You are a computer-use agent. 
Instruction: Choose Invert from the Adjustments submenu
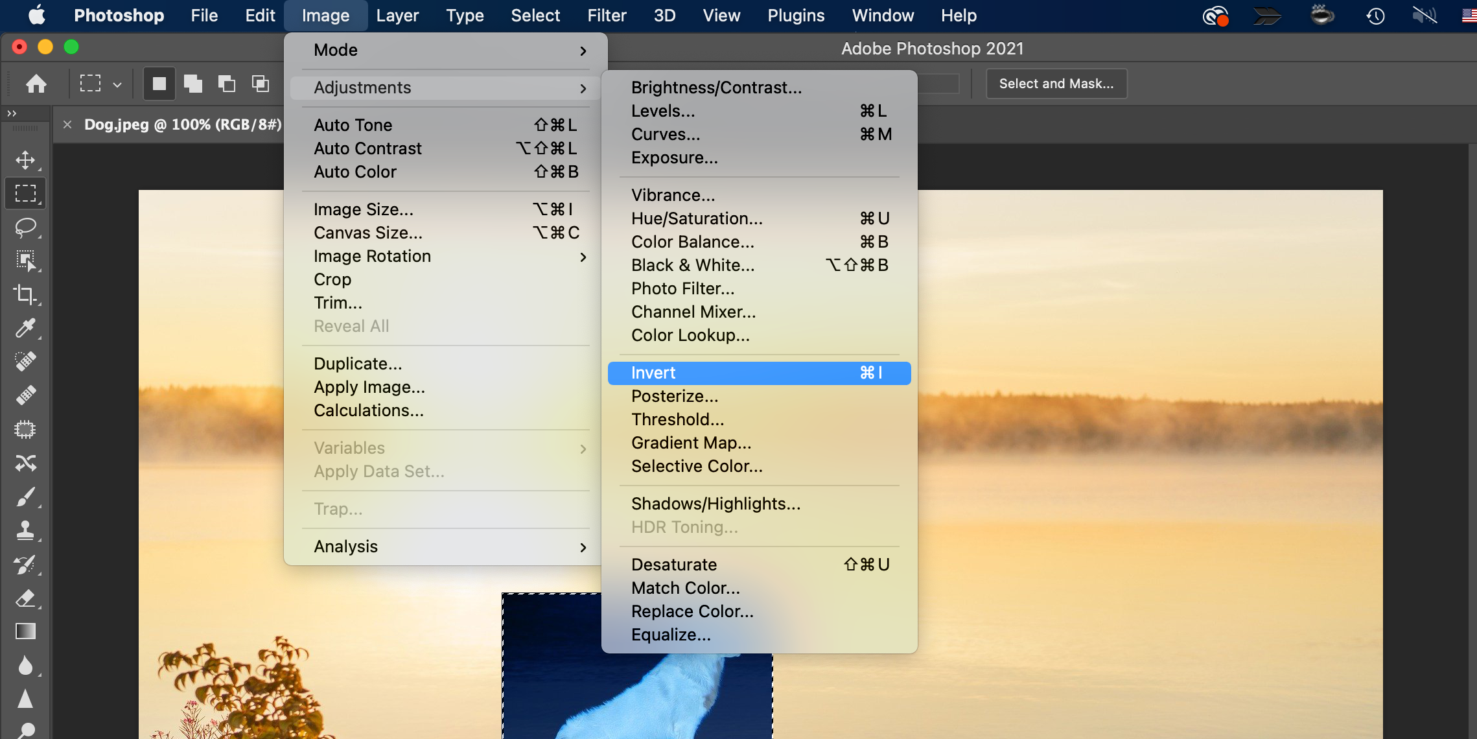coord(654,373)
